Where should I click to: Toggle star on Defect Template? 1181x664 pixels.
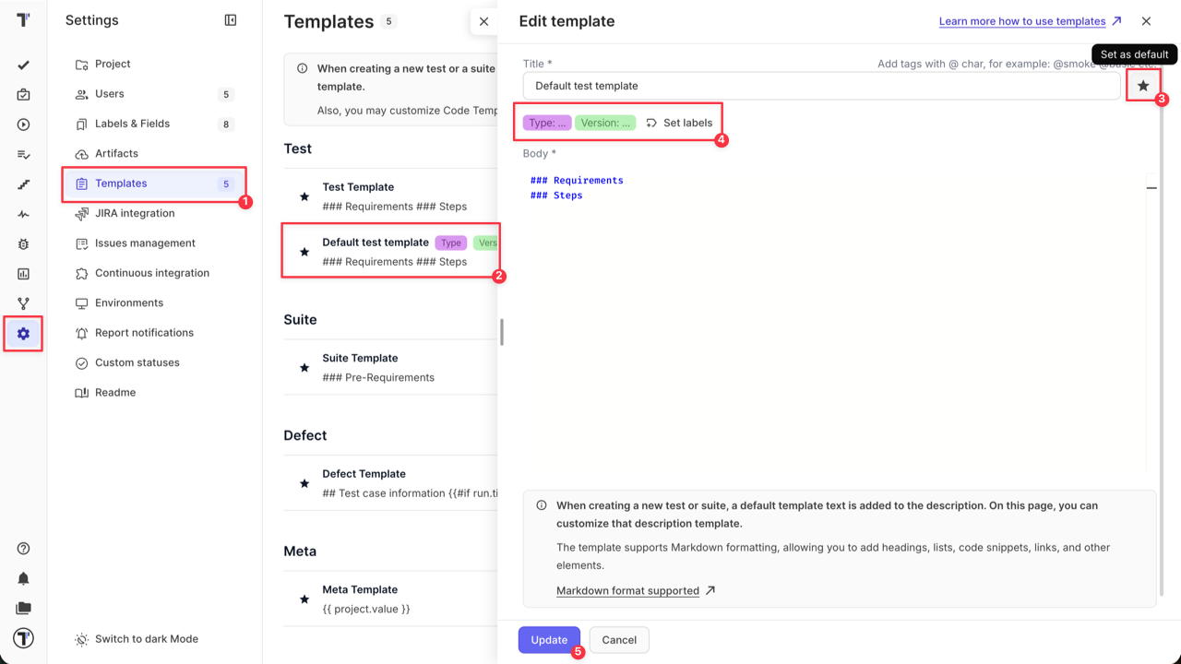click(304, 483)
